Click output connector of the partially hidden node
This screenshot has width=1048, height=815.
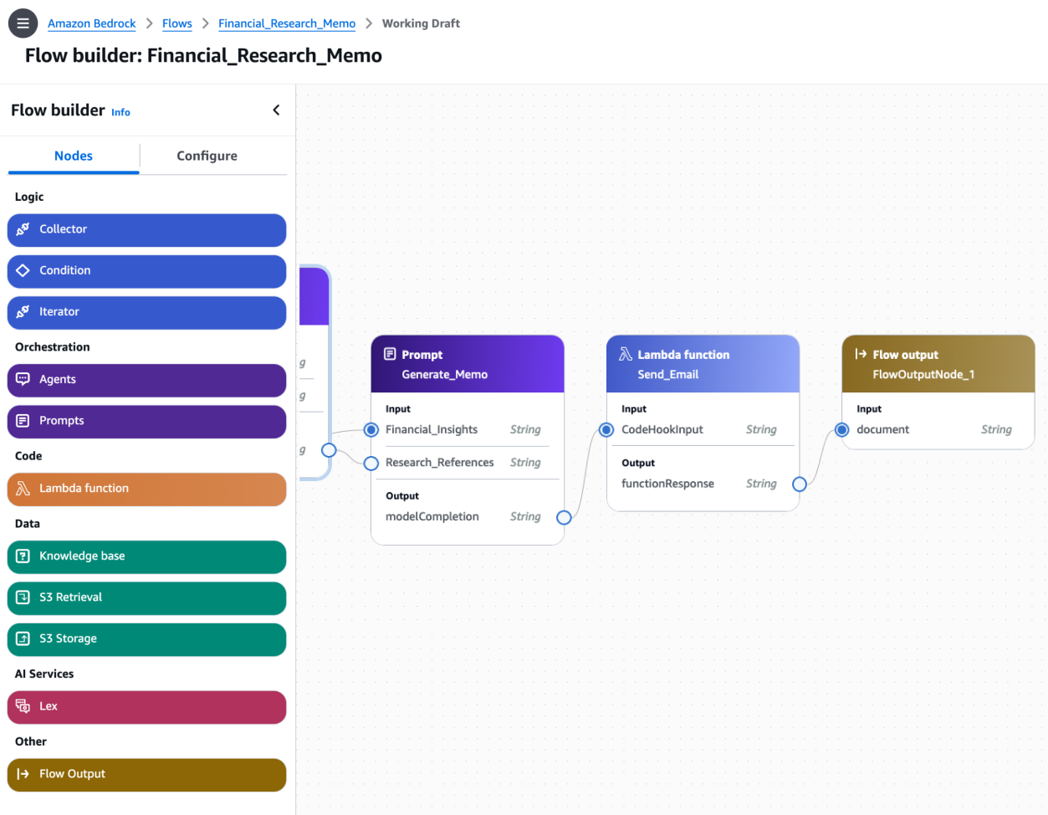point(329,450)
